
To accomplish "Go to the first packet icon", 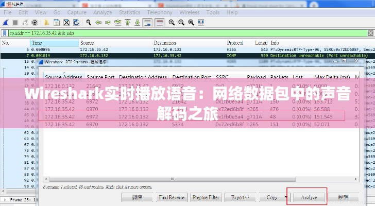I will tap(128, 22).
